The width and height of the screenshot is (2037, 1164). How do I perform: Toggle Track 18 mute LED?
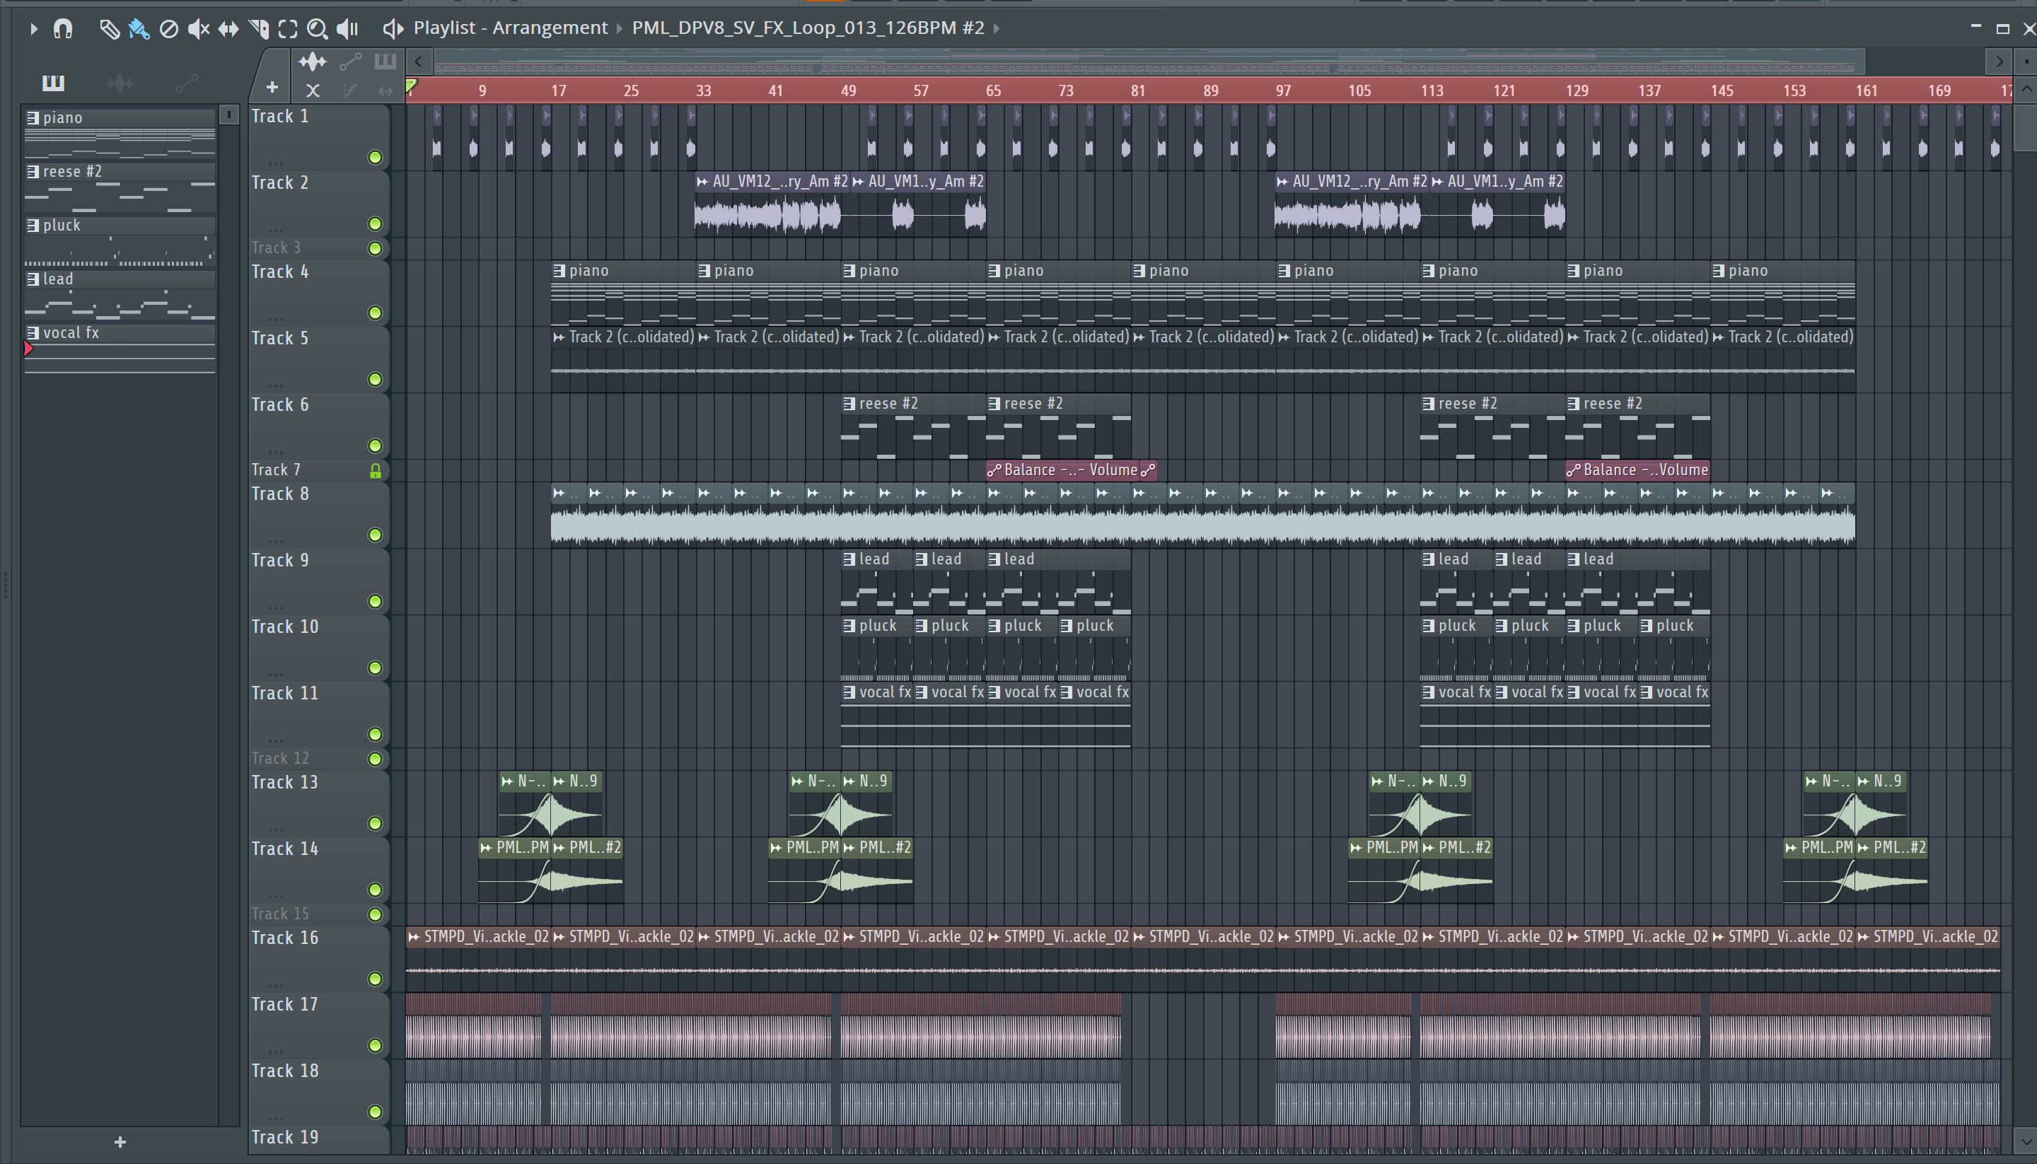tap(375, 1111)
